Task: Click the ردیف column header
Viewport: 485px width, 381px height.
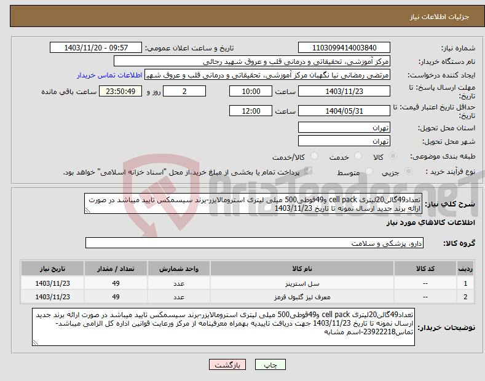Action: 465,269
